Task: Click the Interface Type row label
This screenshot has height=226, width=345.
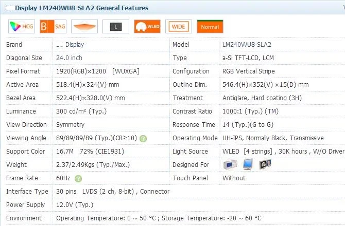Action: [x=27, y=192]
